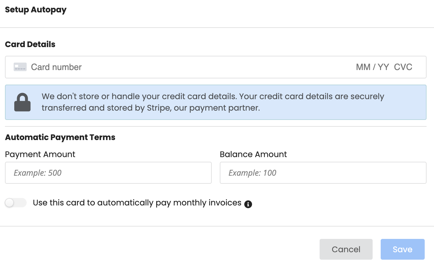Cancel the autopay setup
The width and height of the screenshot is (434, 264).
346,249
